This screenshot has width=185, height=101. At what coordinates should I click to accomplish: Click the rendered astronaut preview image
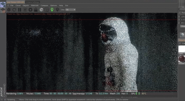[92, 52]
